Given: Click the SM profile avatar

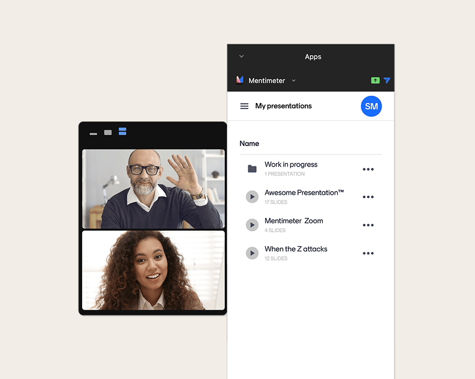Looking at the screenshot, I should (371, 106).
